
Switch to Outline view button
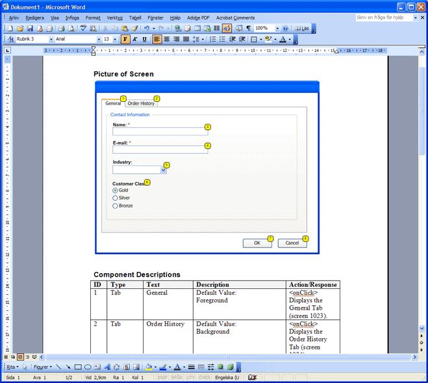27,357
